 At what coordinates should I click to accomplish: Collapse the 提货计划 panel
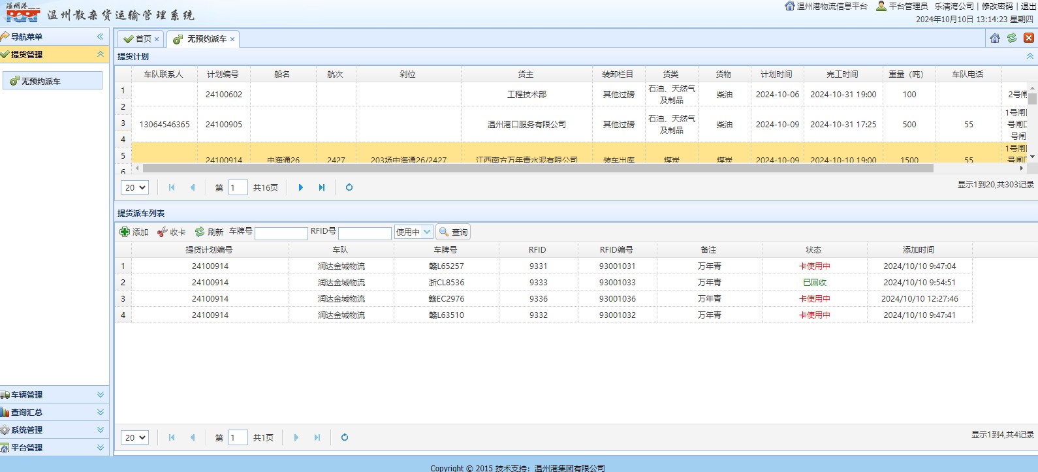click(1030, 57)
